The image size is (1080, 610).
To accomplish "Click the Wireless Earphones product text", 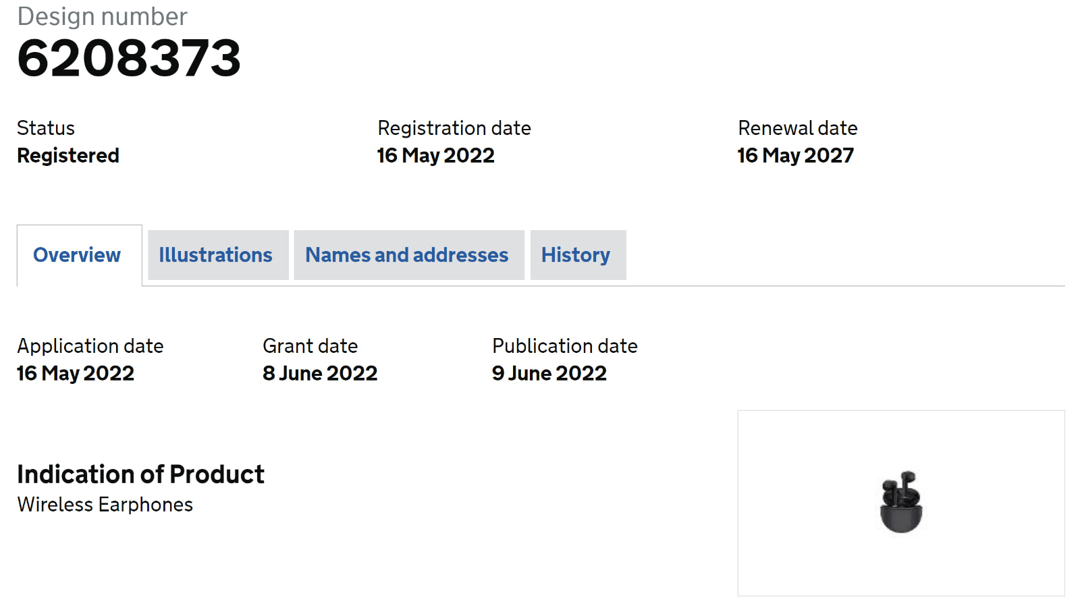I will click(105, 505).
